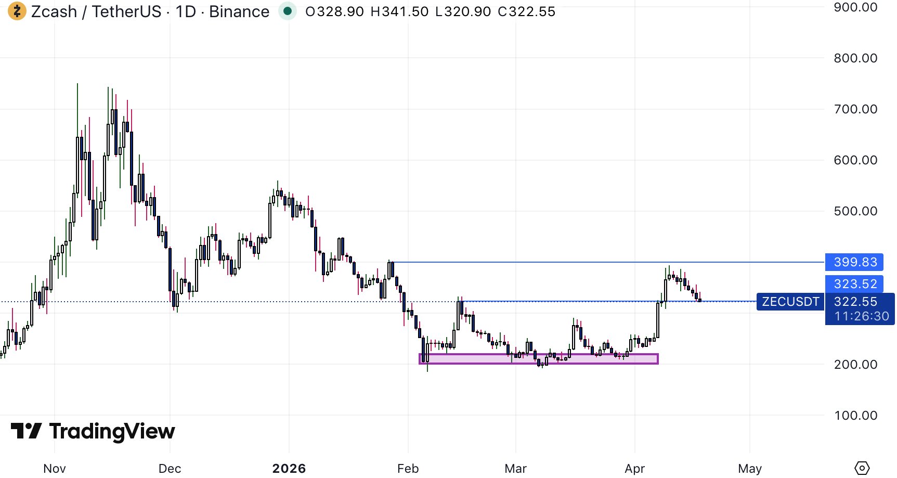Viewport: 897px width, 478px height.
Task: Select the 399.83 price line label
Action: [855, 262]
